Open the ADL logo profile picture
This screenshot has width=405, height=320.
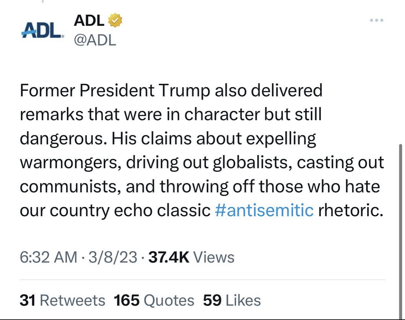click(x=42, y=31)
